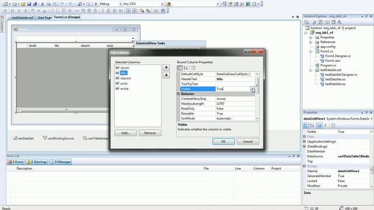Select Program.cs in Solution Explorer
Image resolution: width=374 pixels, height=210 pixels.
(x=328, y=65)
